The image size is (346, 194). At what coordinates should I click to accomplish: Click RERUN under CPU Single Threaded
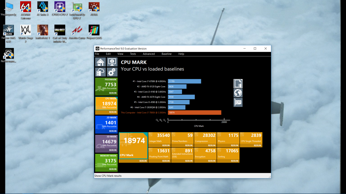click(257, 145)
